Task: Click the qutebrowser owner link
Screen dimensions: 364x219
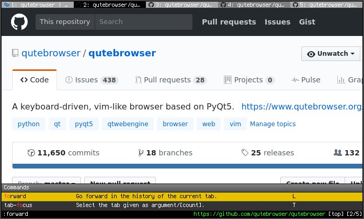Action: pos(51,53)
